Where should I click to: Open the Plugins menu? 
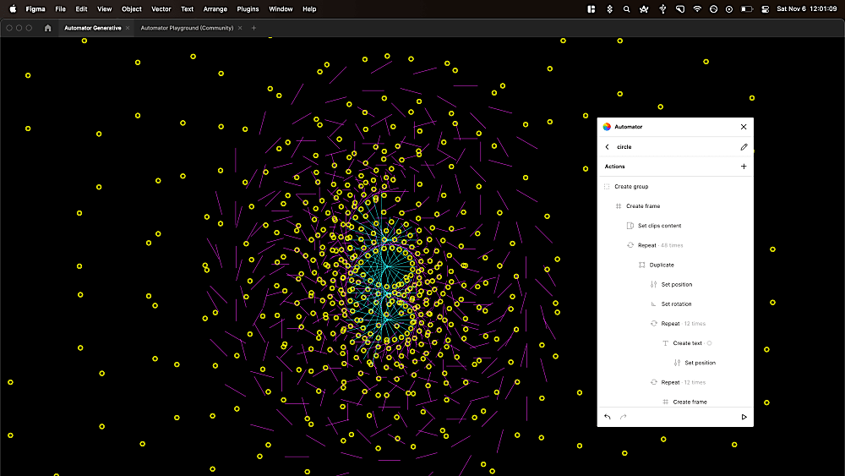coord(248,9)
